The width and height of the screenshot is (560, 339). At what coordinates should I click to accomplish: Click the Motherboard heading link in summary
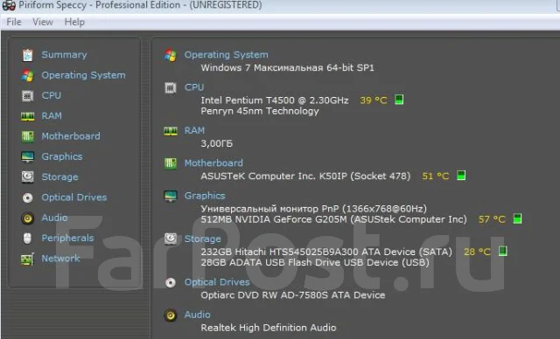[x=213, y=163]
